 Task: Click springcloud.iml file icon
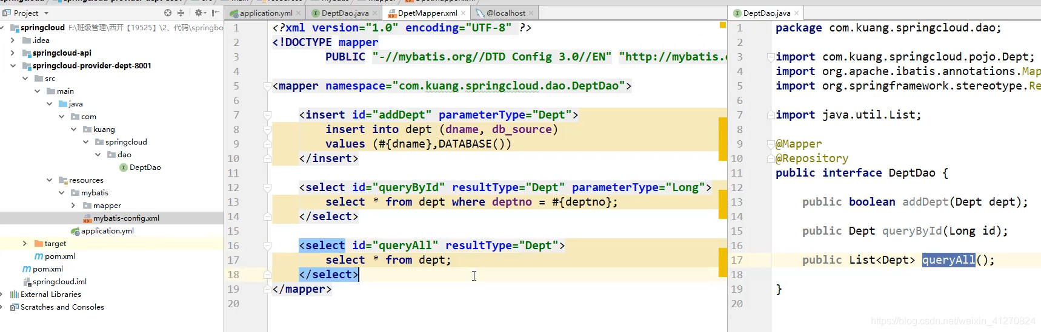(x=27, y=282)
